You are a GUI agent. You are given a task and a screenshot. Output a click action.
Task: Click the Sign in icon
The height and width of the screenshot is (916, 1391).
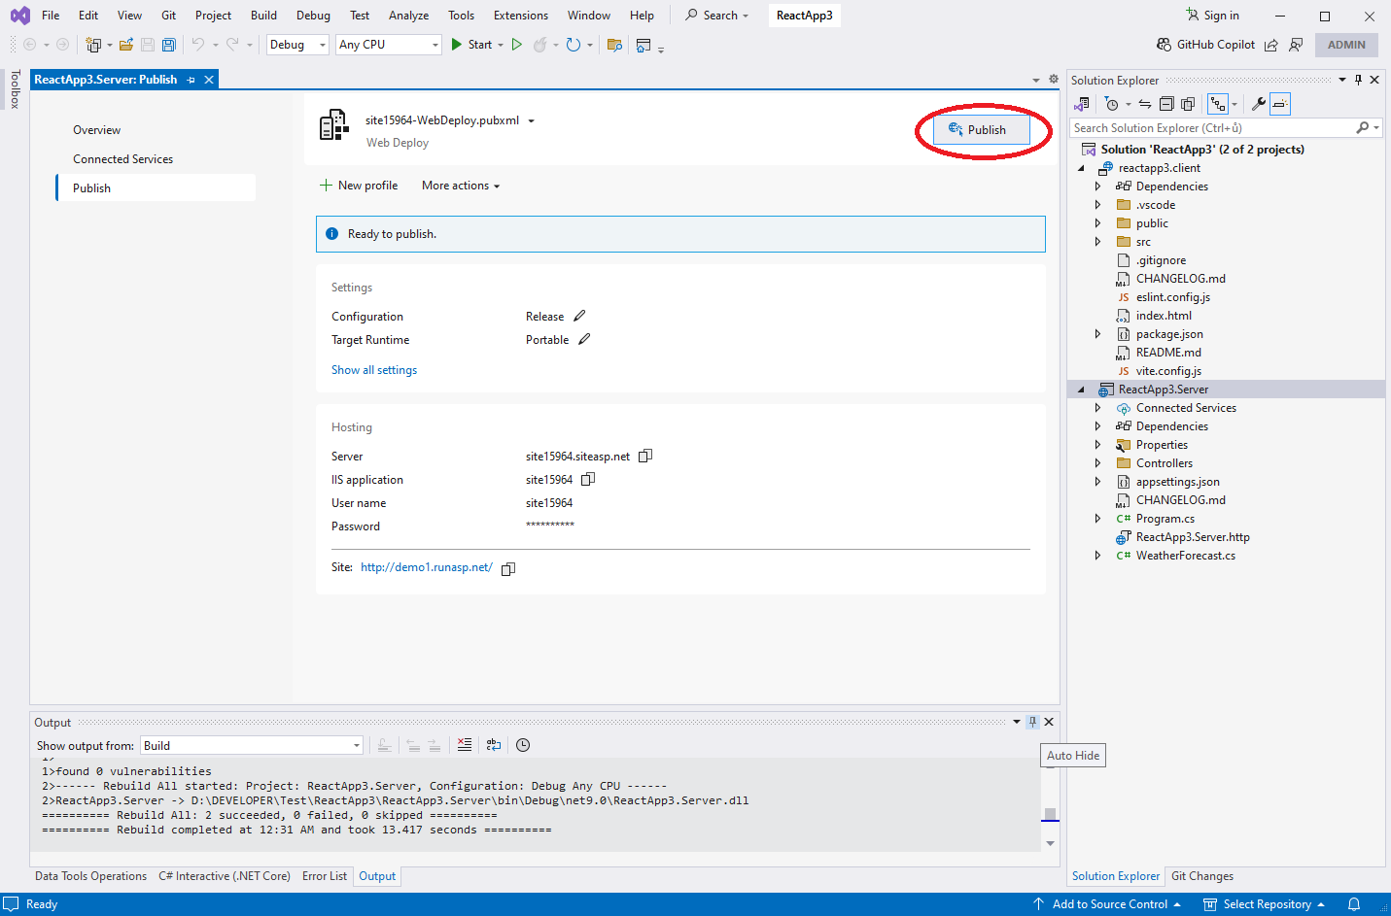[1193, 15]
